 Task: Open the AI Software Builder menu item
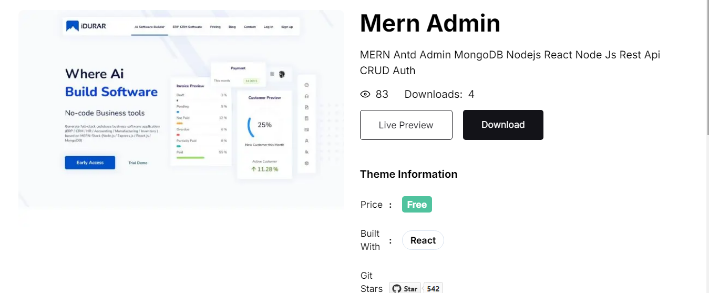[x=150, y=27]
